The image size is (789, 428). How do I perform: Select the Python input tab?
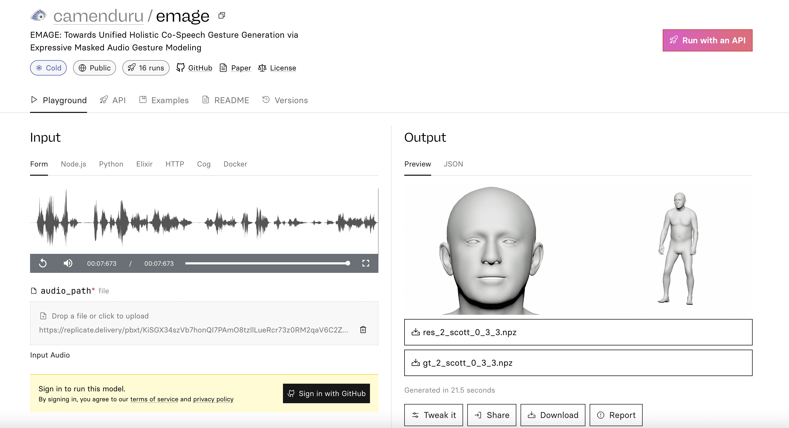click(x=111, y=164)
